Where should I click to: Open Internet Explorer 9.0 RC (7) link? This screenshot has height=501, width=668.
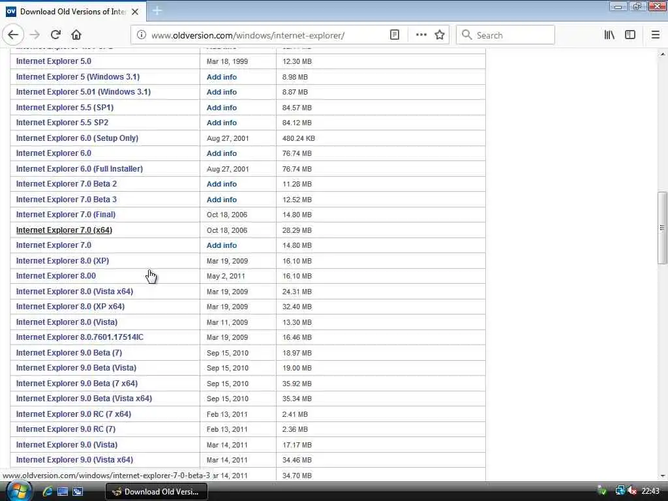point(66,429)
